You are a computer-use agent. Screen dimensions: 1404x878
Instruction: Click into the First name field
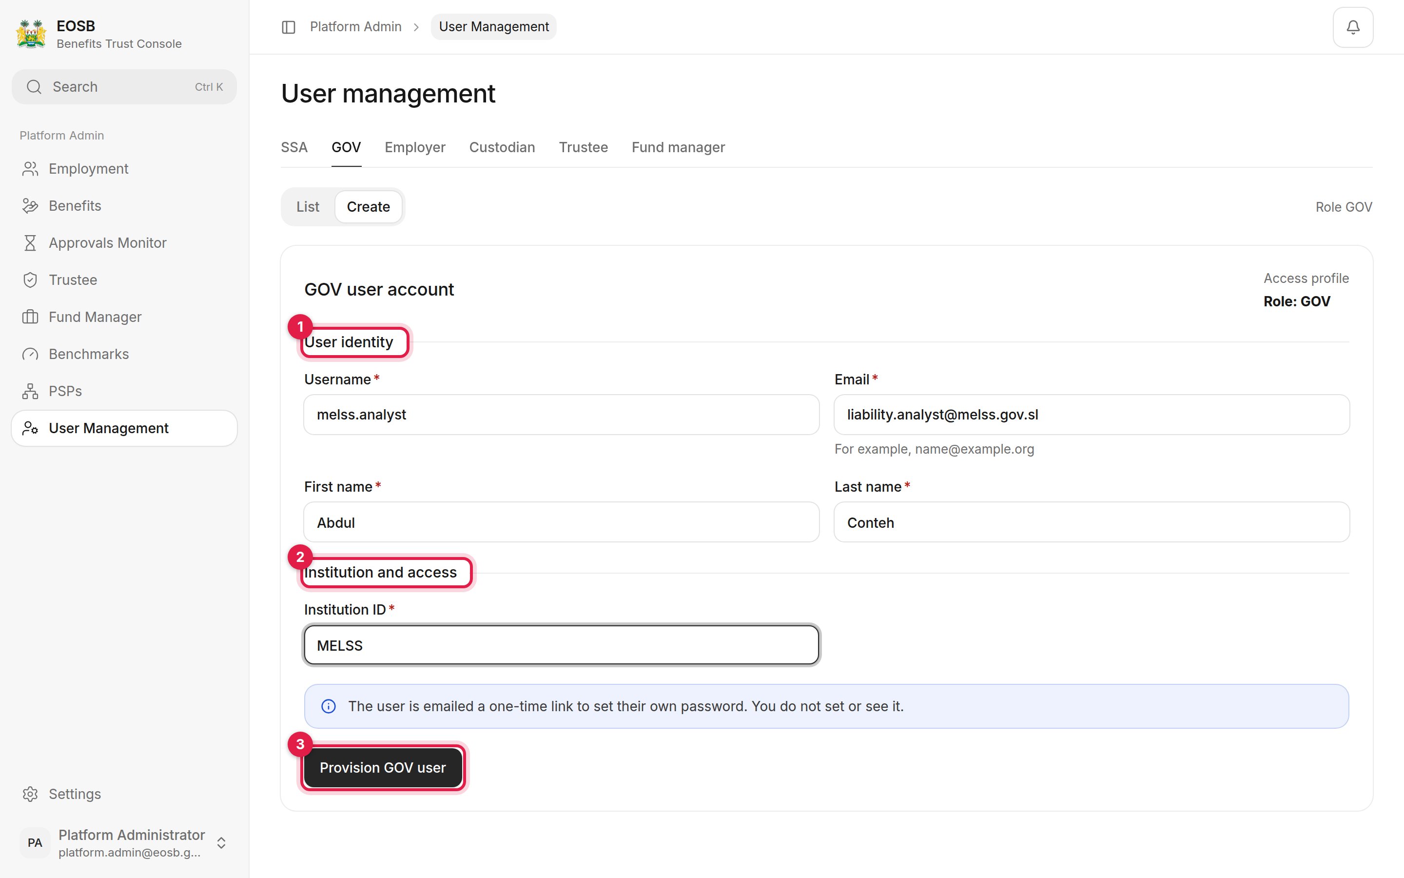[561, 522]
